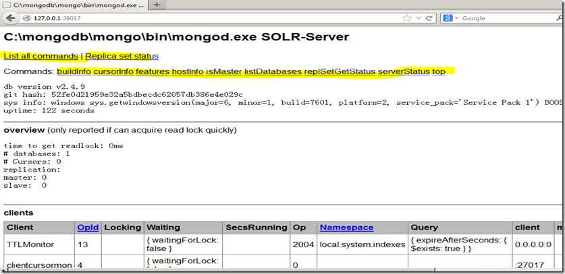Screen dimensions: 565x274
Task: Run the cursorInfo command link
Action: coord(113,71)
